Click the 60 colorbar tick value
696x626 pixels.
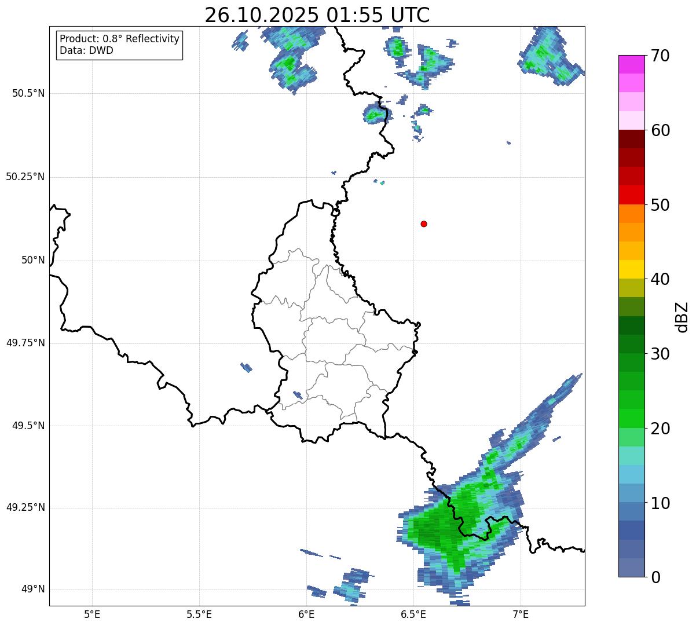[660, 130]
